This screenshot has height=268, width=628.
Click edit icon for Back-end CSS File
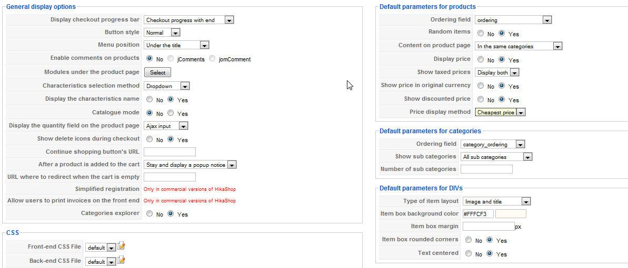[x=122, y=260]
